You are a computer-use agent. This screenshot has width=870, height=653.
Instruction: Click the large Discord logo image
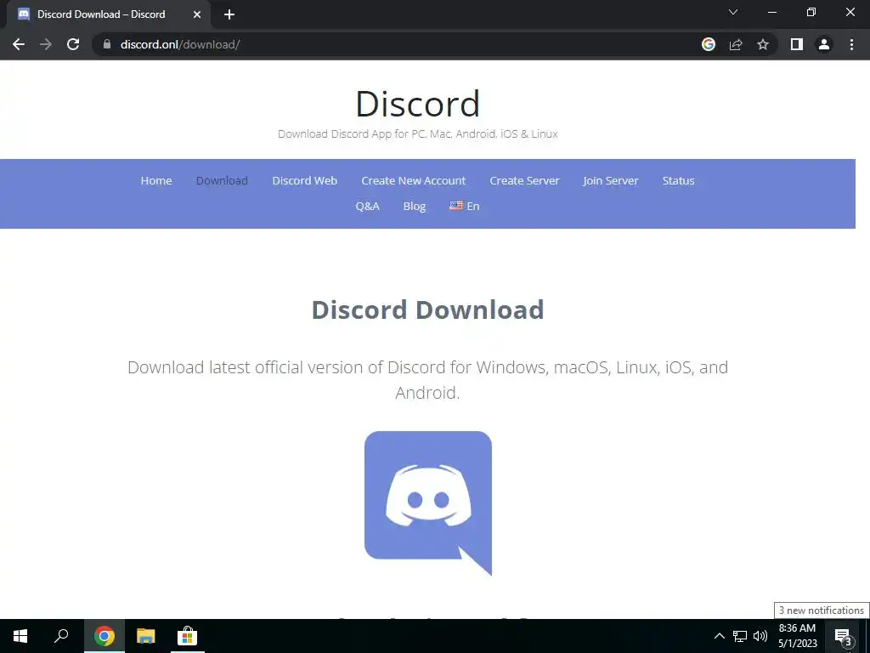428,503
